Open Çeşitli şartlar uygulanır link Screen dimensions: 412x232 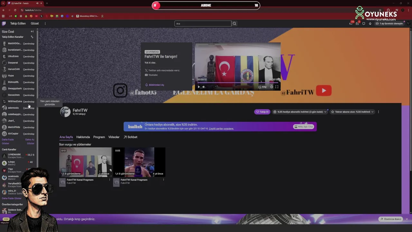(x=221, y=129)
